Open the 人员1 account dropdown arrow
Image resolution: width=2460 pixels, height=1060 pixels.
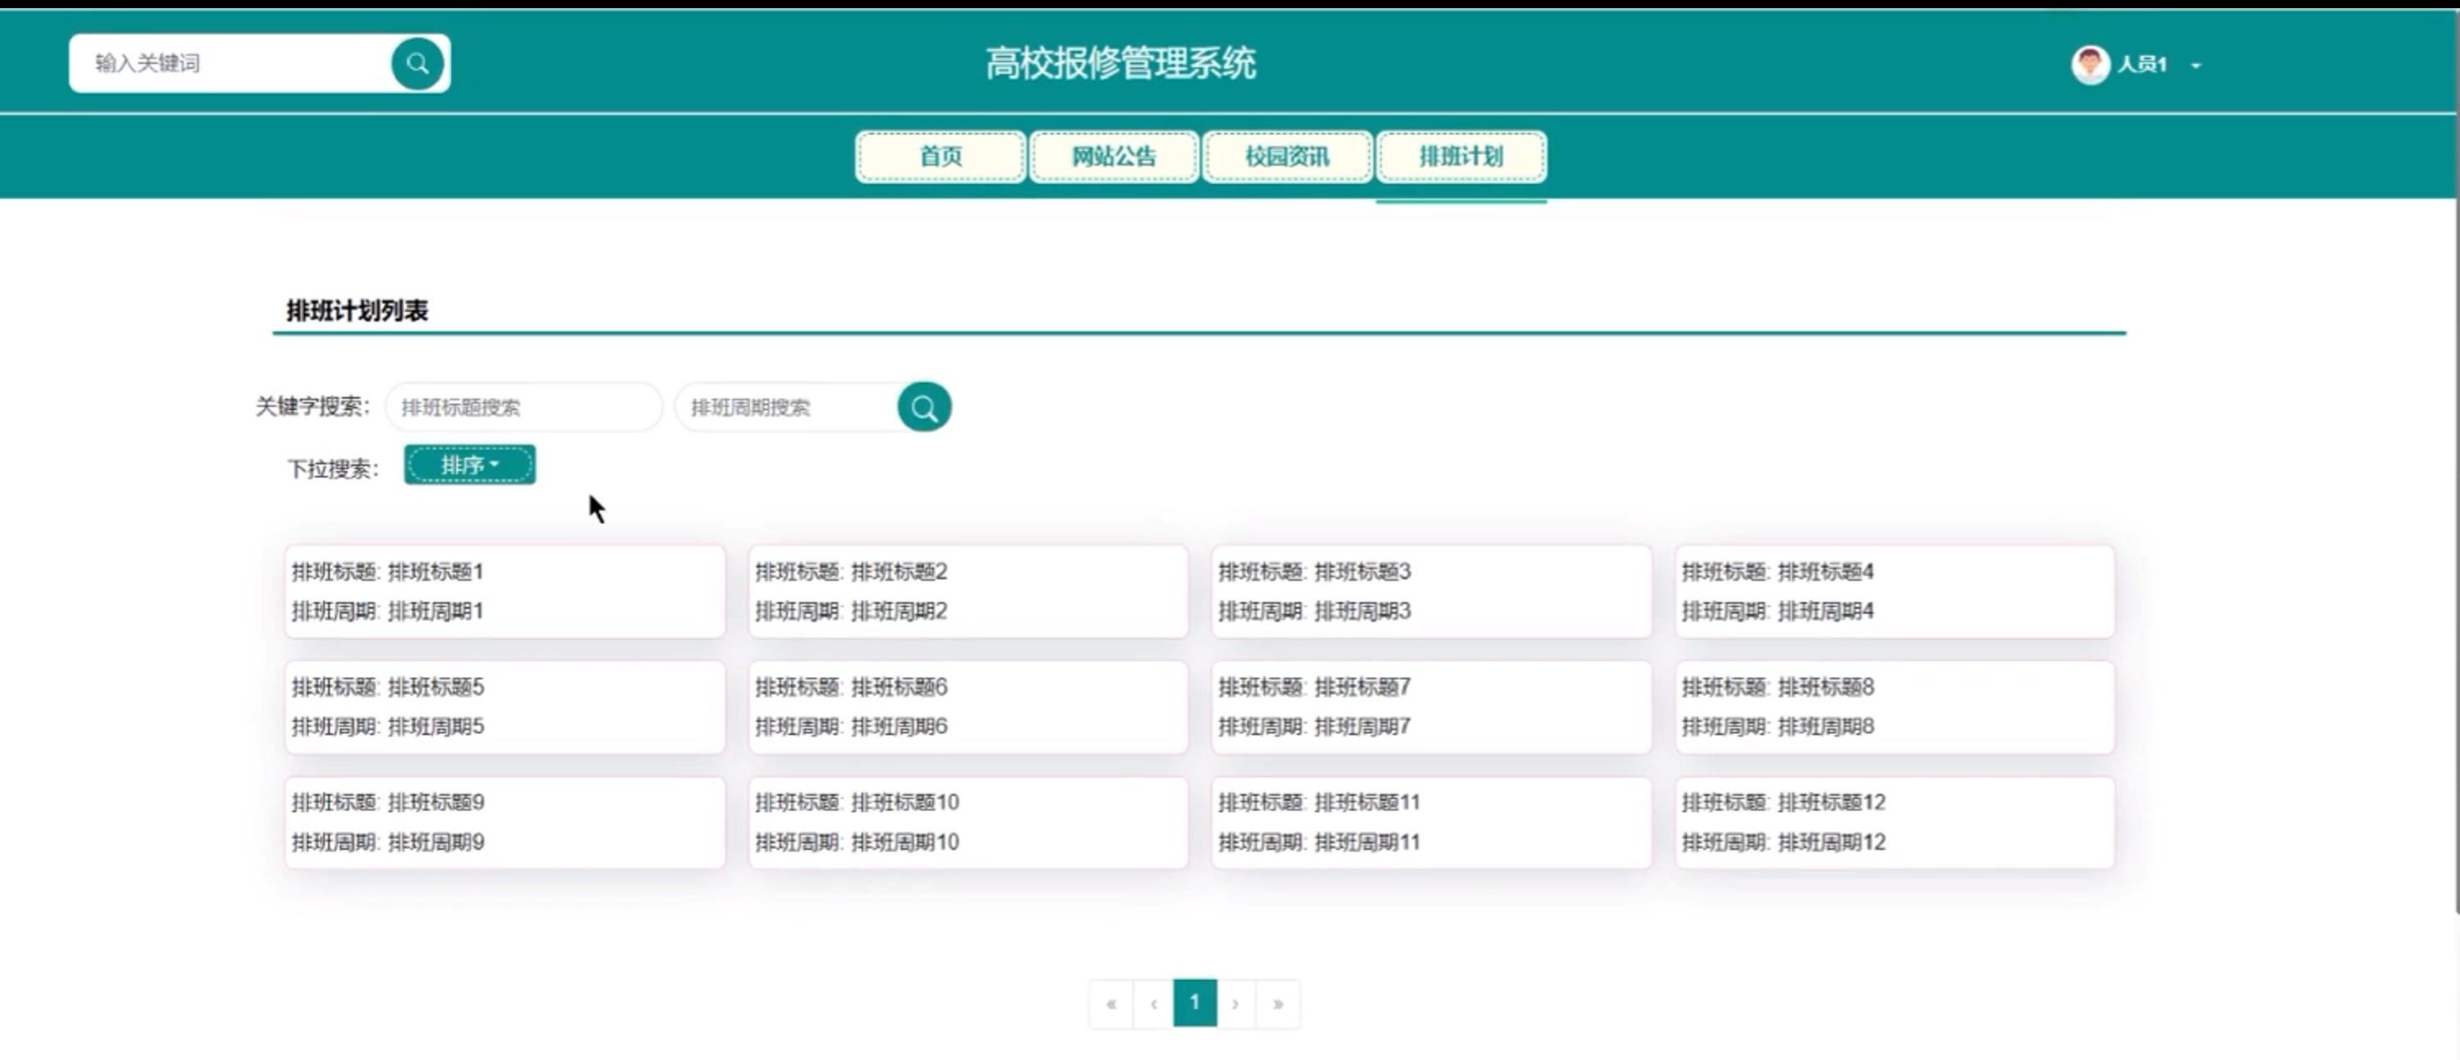click(2196, 66)
